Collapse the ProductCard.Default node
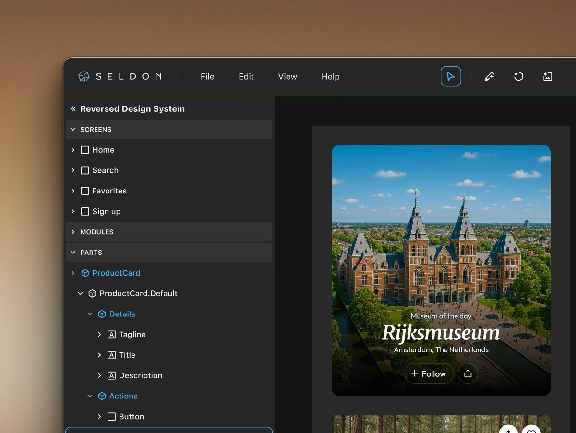Viewport: 576px width, 433px height. click(x=80, y=293)
